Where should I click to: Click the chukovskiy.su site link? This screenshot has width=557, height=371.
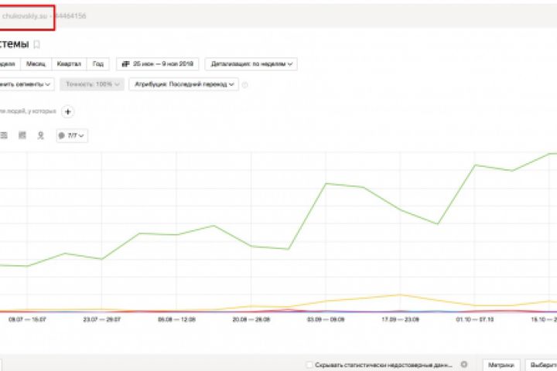[26, 15]
